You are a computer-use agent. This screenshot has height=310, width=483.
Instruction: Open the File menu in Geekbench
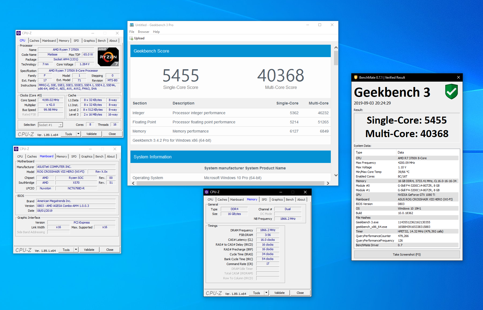pyautogui.click(x=132, y=32)
